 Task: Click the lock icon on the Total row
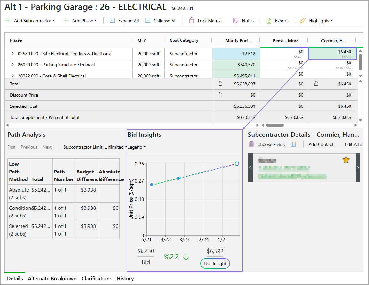click(220, 84)
